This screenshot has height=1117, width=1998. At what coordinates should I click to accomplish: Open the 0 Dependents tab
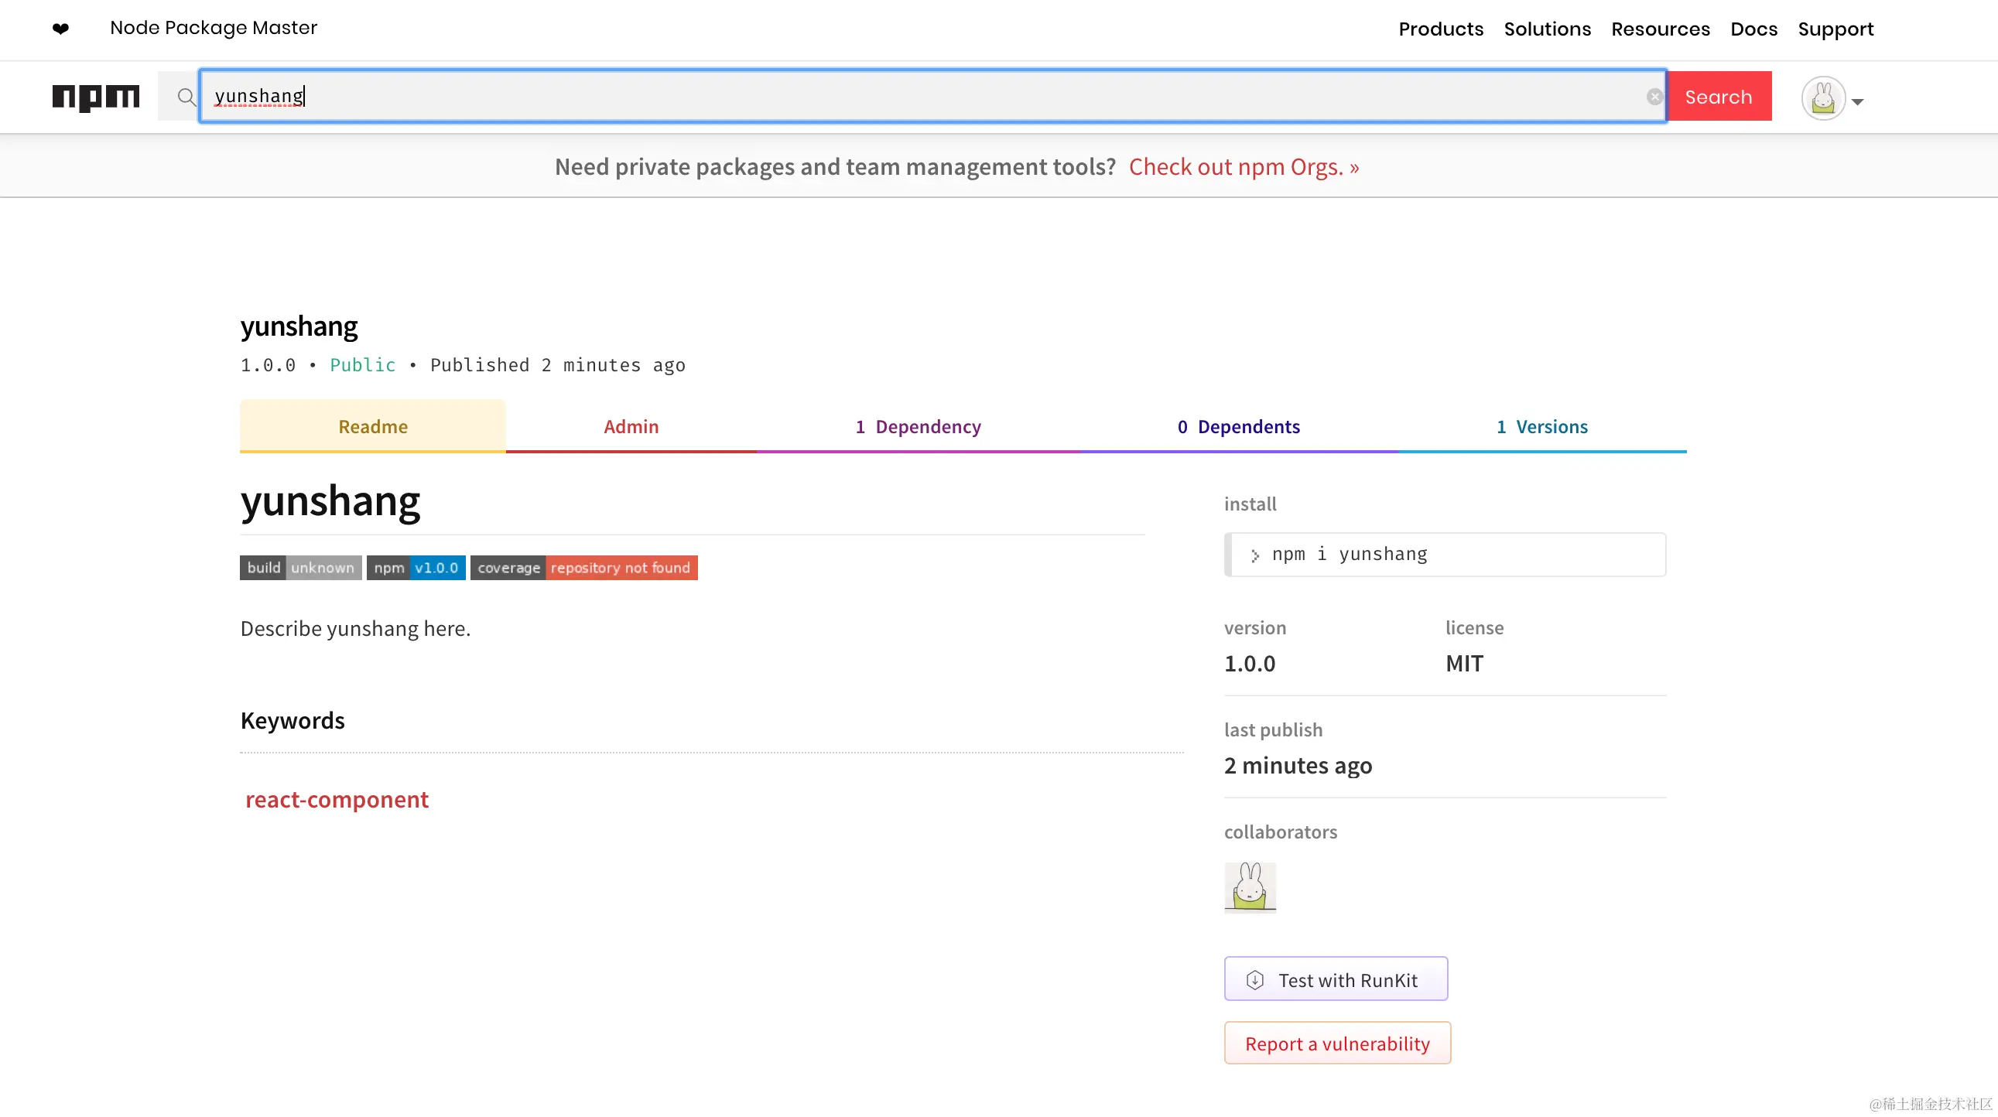pyautogui.click(x=1238, y=426)
